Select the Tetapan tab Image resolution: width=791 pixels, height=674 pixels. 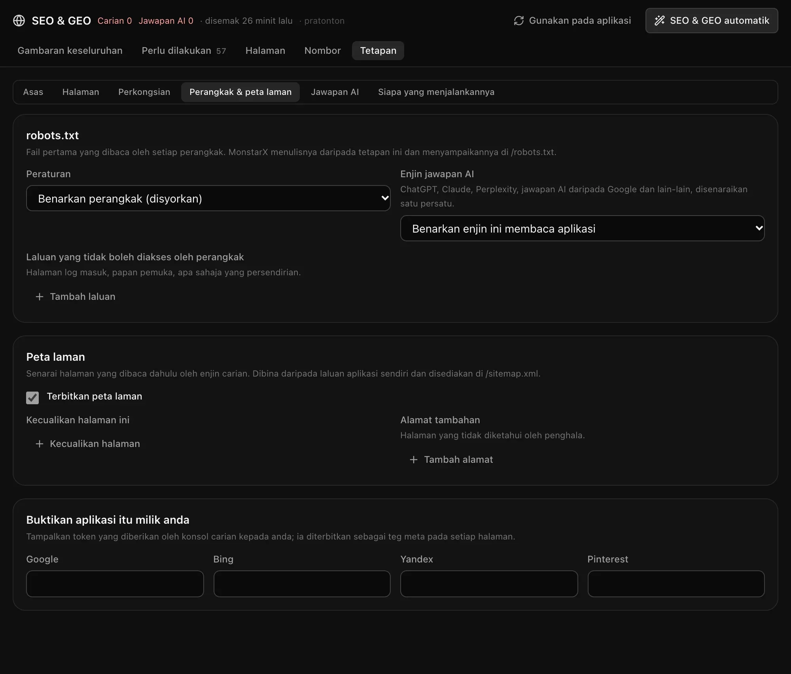(x=378, y=51)
